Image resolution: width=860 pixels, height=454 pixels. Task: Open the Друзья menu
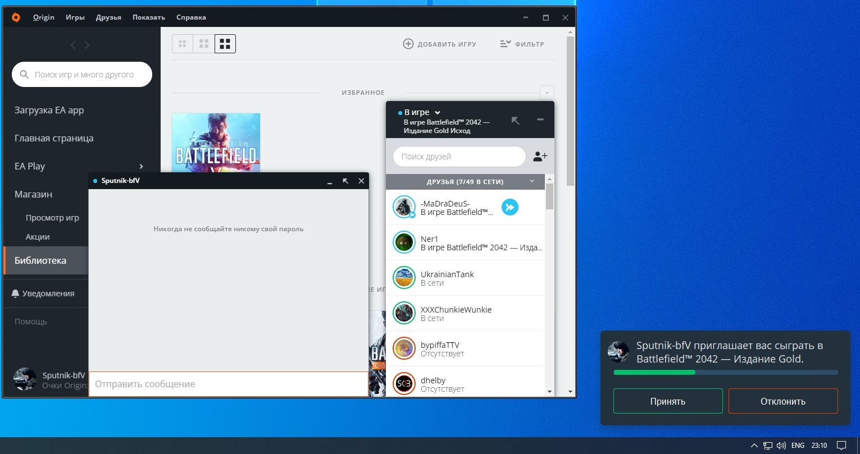point(108,17)
